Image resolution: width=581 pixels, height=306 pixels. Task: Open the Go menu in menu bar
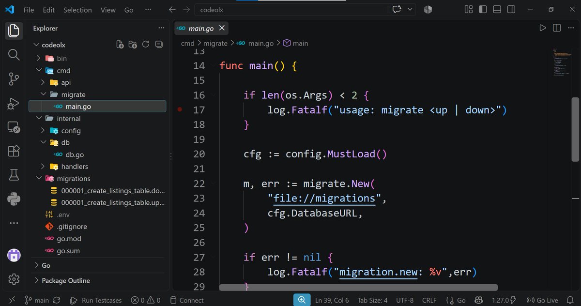point(129,10)
